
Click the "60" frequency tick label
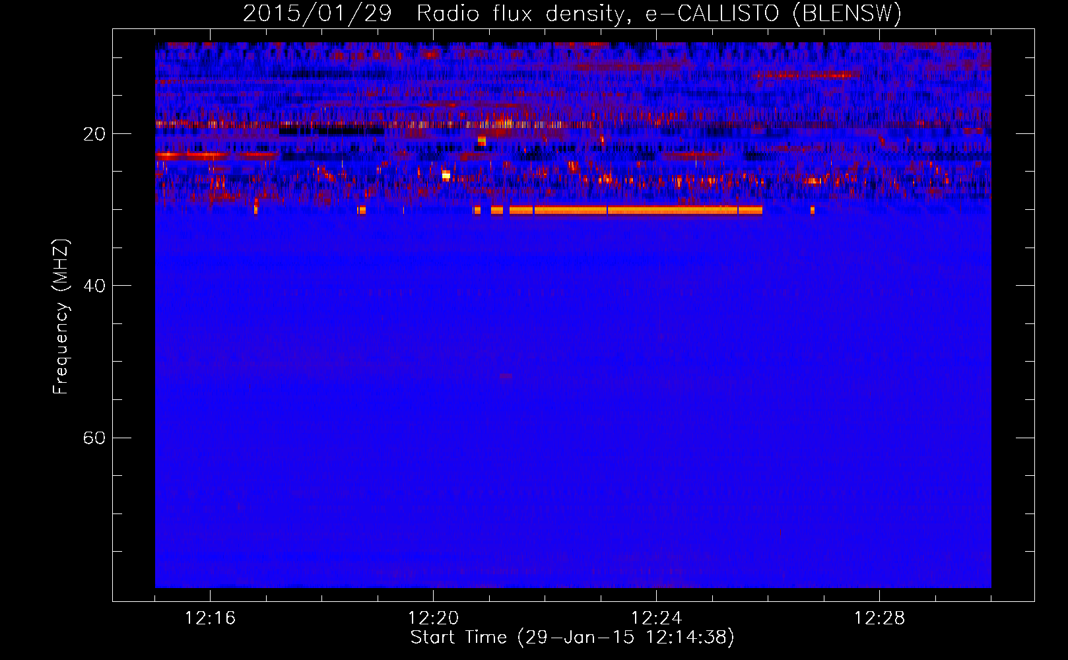(94, 438)
